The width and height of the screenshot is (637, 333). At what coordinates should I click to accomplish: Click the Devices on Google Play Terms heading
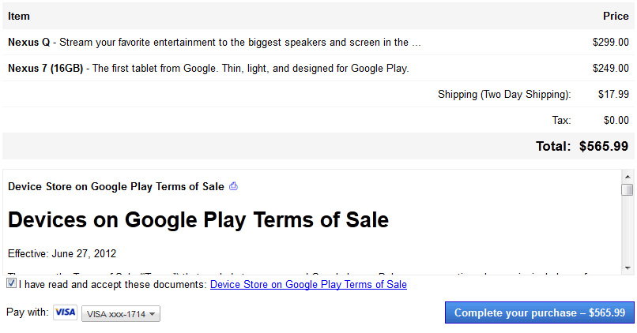[x=198, y=220]
